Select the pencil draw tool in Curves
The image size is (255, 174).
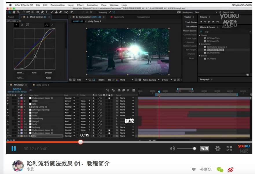tap(52, 25)
